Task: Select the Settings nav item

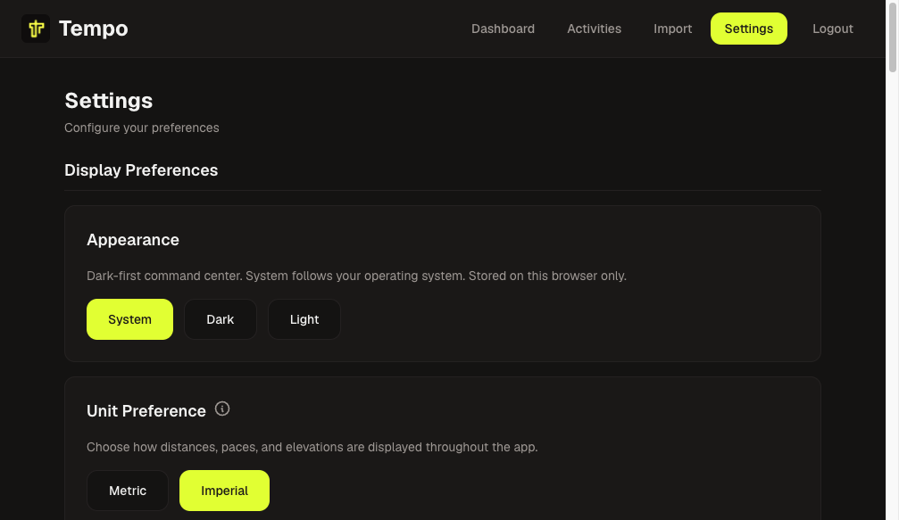Action: click(749, 29)
